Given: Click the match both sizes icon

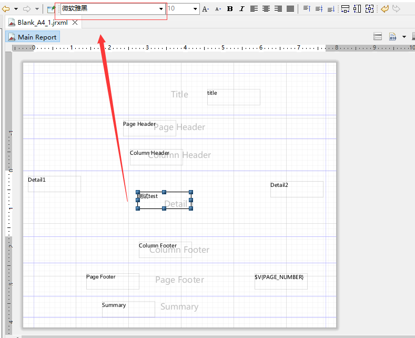Looking at the screenshot, I should pos(369,9).
